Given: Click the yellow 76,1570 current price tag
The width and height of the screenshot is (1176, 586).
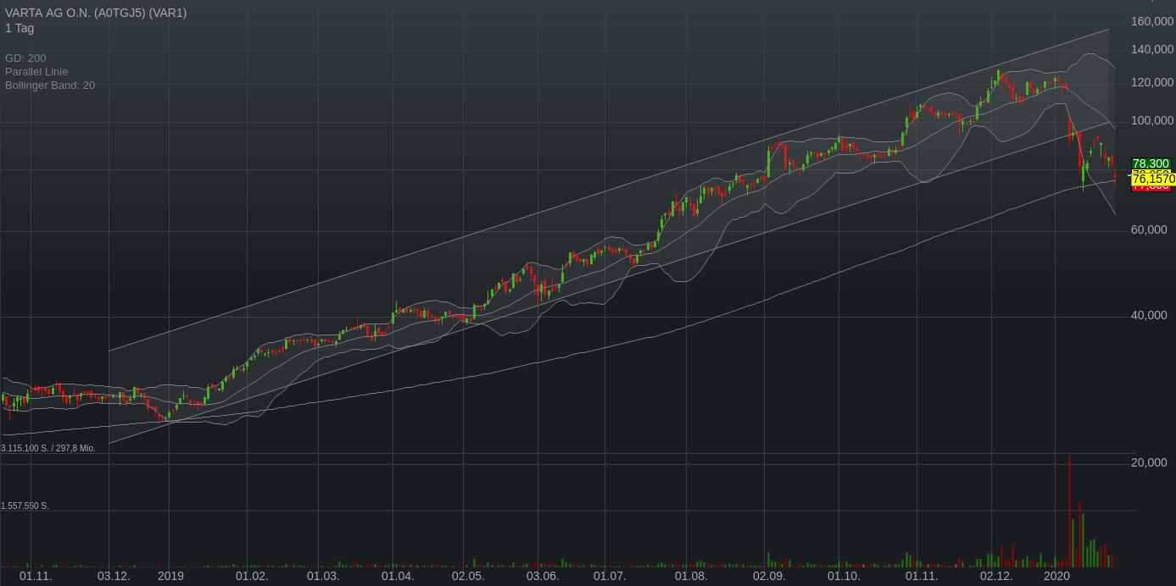Looking at the screenshot, I should 1153,180.
